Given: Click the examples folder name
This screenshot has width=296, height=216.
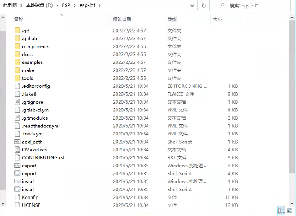Looking at the screenshot, I should pyautogui.click(x=32, y=62).
